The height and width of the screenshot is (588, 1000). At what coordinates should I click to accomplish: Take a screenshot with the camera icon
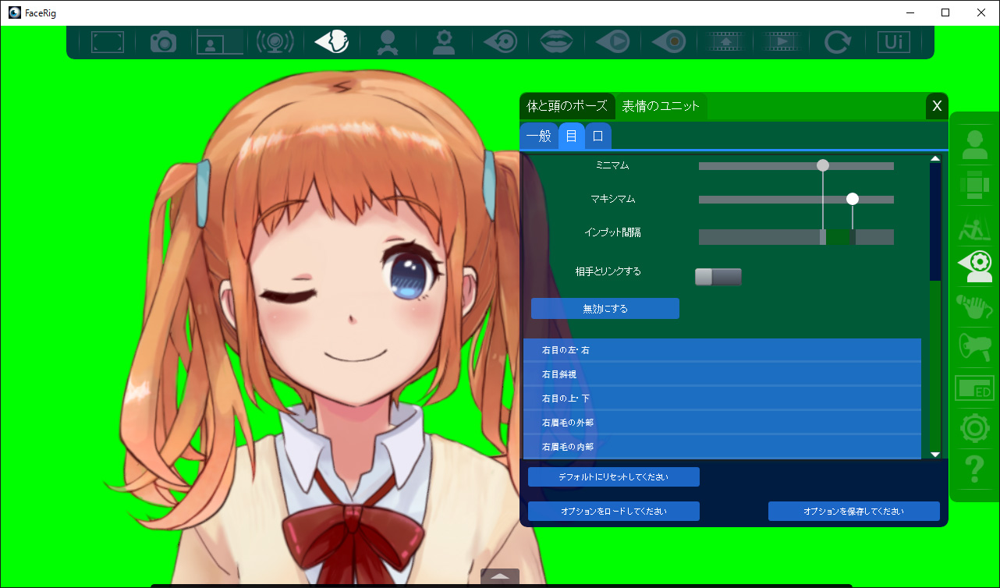[163, 41]
